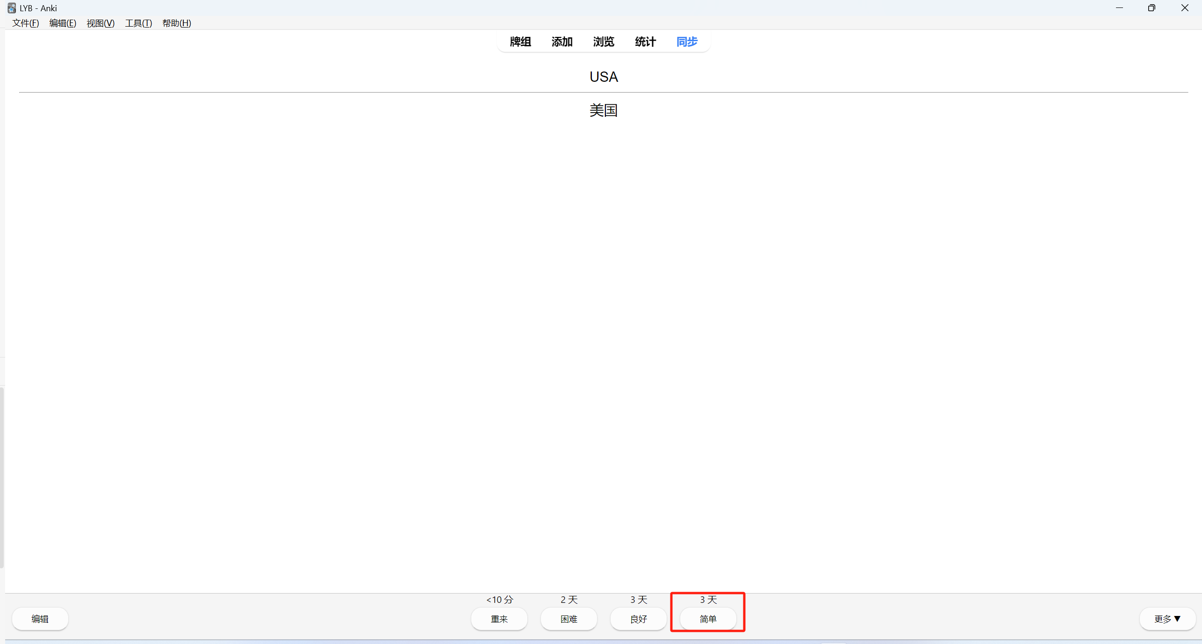Image resolution: width=1202 pixels, height=644 pixels.
Task: Minimize the Anki window
Action: tap(1119, 8)
